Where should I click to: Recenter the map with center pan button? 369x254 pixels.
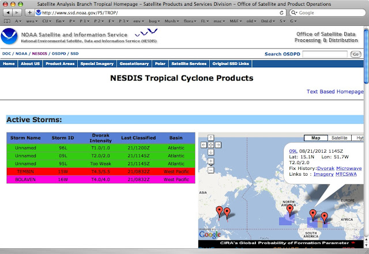[211, 145]
